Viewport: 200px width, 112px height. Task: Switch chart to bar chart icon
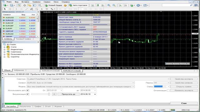(x=93, y=5)
